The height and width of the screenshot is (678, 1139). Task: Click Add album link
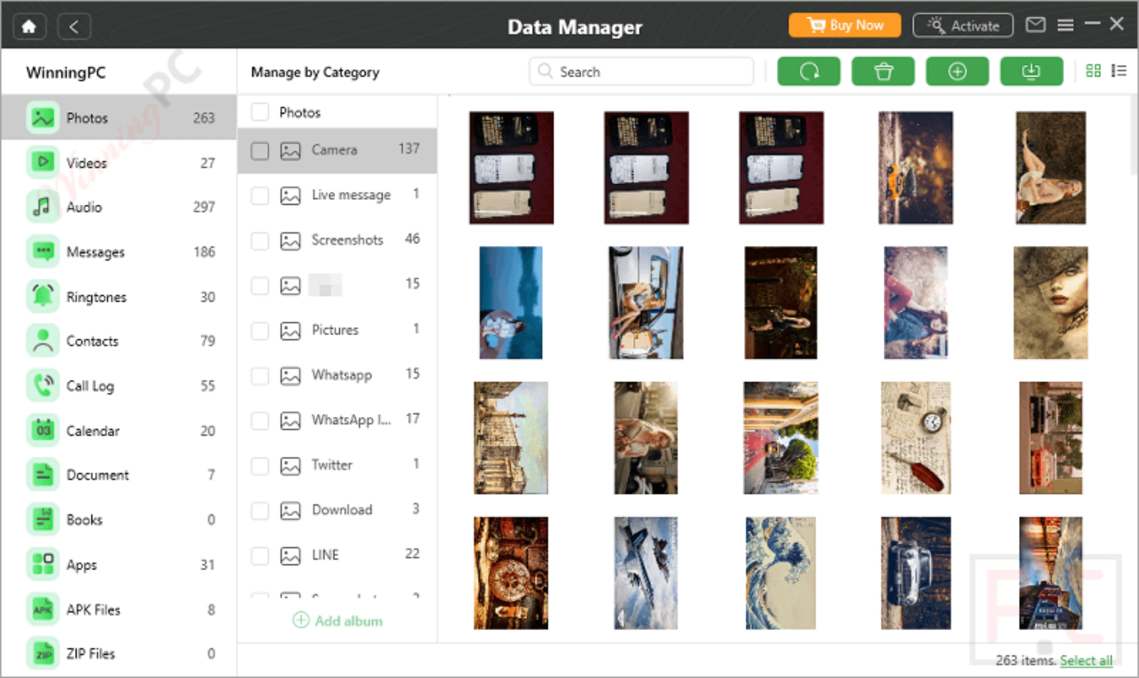point(338,620)
